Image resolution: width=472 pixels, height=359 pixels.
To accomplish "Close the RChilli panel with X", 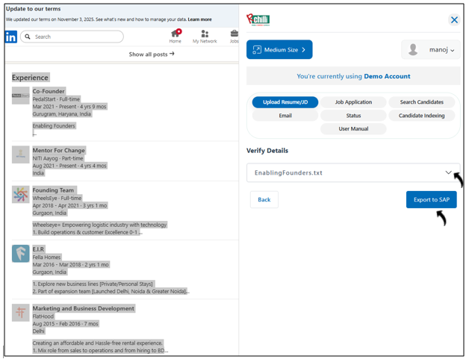I will click(454, 20).
